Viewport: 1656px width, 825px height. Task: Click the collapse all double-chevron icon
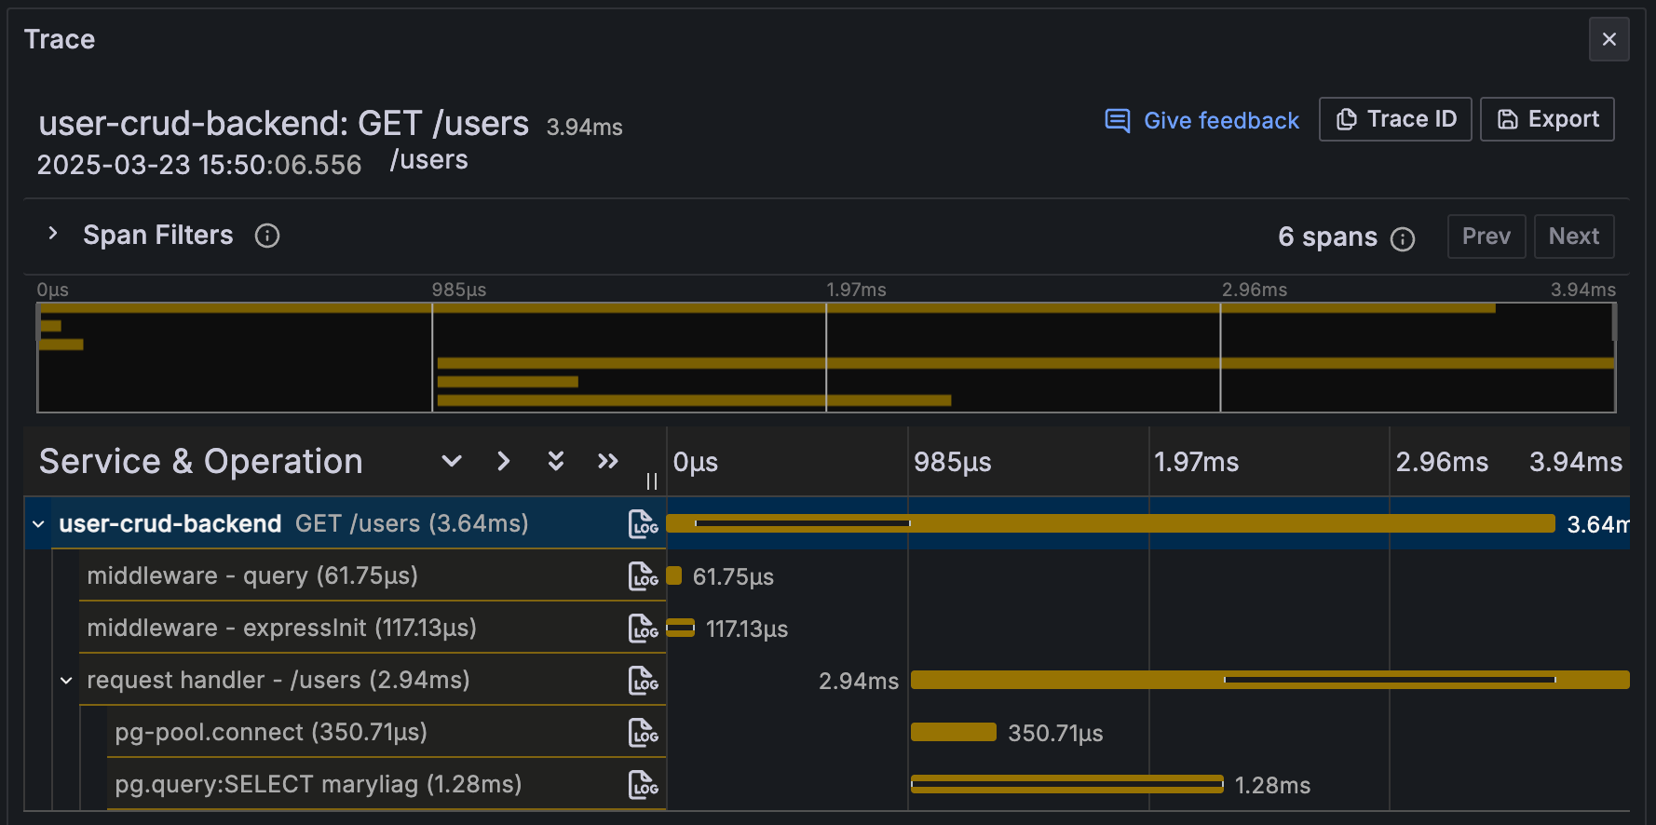click(608, 461)
